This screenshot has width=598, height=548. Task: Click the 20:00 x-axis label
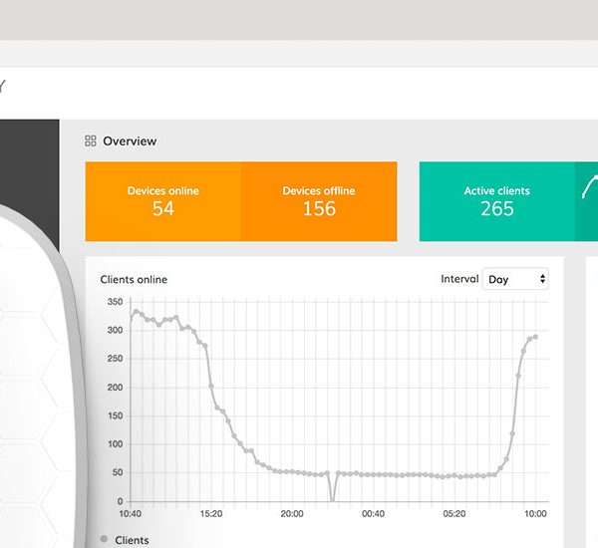point(292,514)
